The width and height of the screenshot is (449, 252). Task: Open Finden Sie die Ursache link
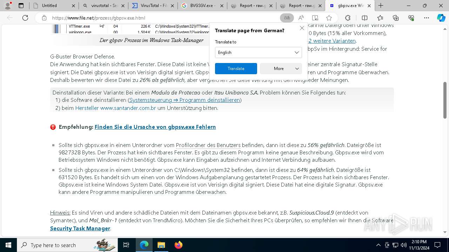click(155, 127)
